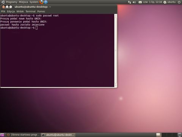Click the terminal scrollbar up arrow
This screenshot has width=182, height=137.
point(116,16)
